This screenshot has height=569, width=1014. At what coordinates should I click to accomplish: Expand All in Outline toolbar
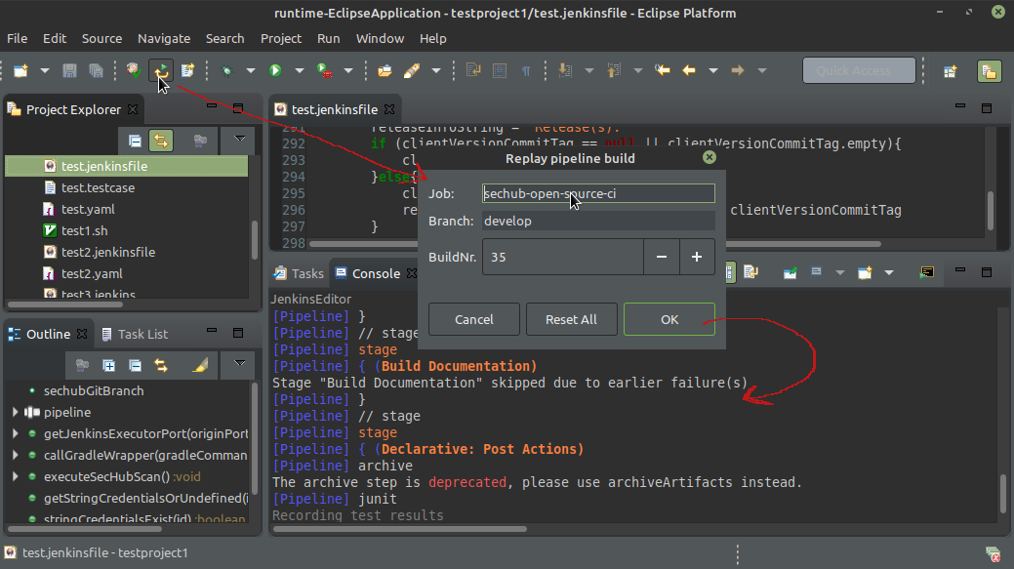click(x=108, y=365)
